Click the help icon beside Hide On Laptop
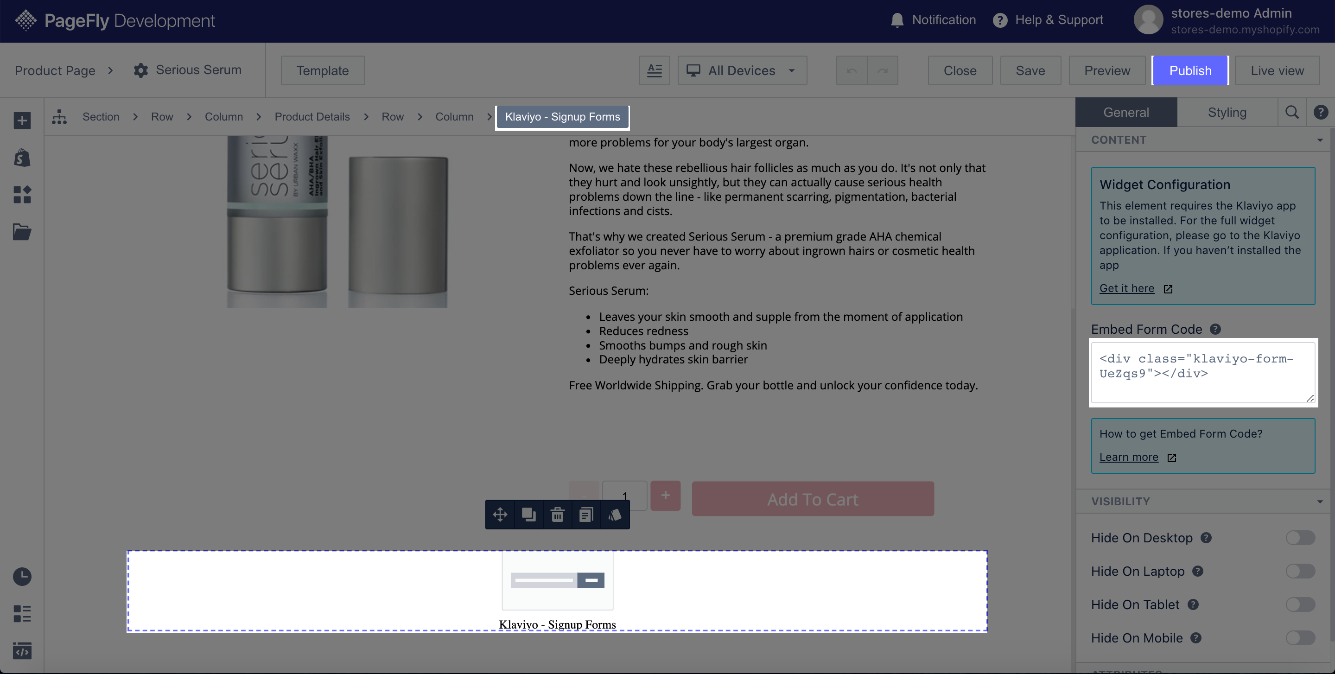 [1197, 571]
